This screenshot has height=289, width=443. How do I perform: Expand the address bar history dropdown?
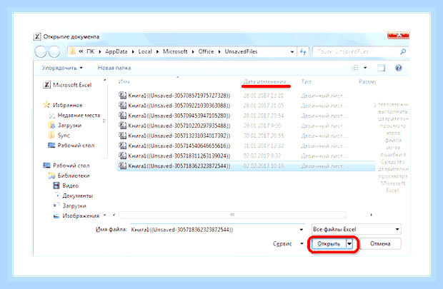[x=292, y=51]
